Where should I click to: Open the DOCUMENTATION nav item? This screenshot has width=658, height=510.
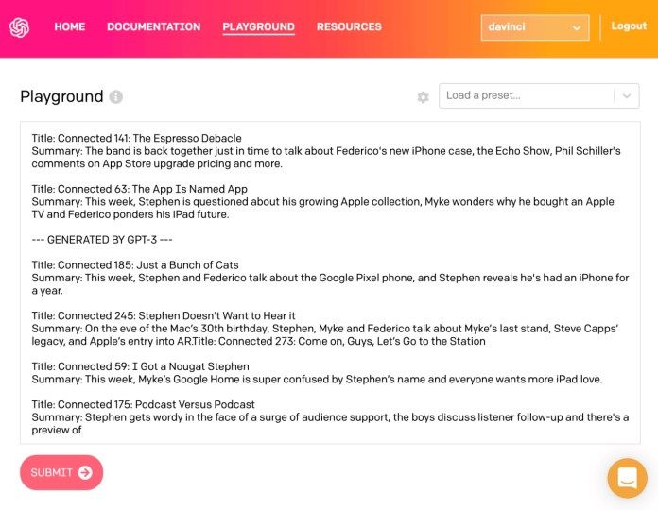tap(153, 27)
